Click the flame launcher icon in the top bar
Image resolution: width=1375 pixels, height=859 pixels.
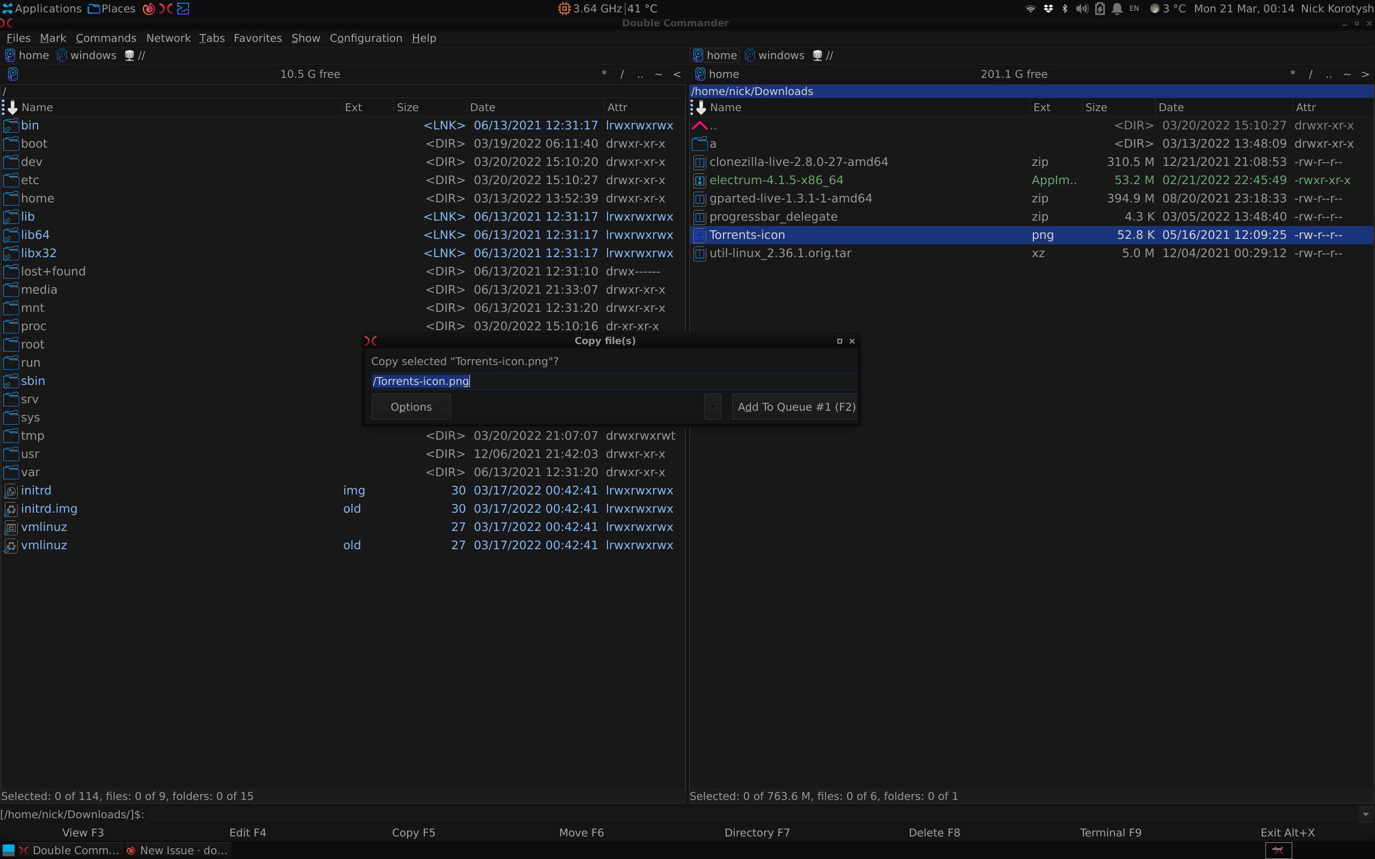(149, 9)
